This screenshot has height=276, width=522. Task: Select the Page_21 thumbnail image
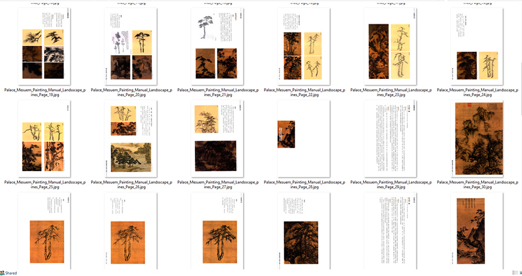(x=217, y=46)
